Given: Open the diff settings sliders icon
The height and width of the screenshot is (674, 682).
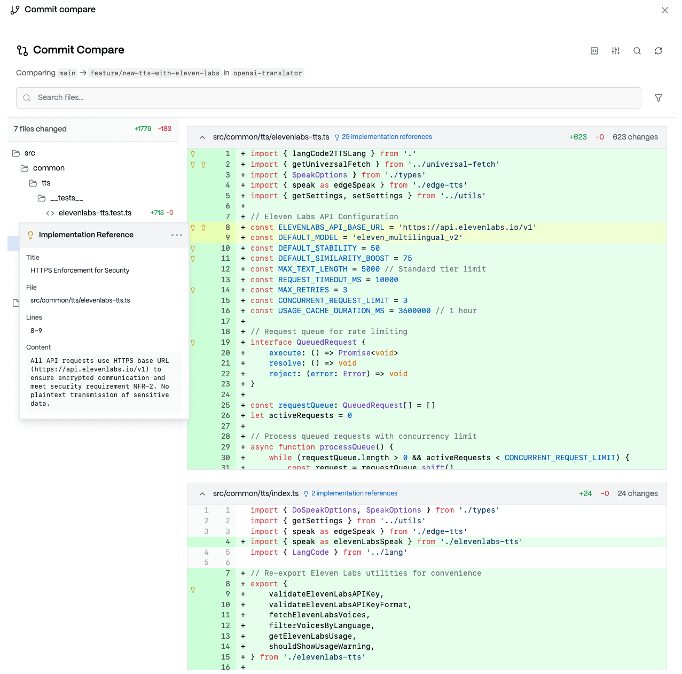Looking at the screenshot, I should (x=616, y=51).
